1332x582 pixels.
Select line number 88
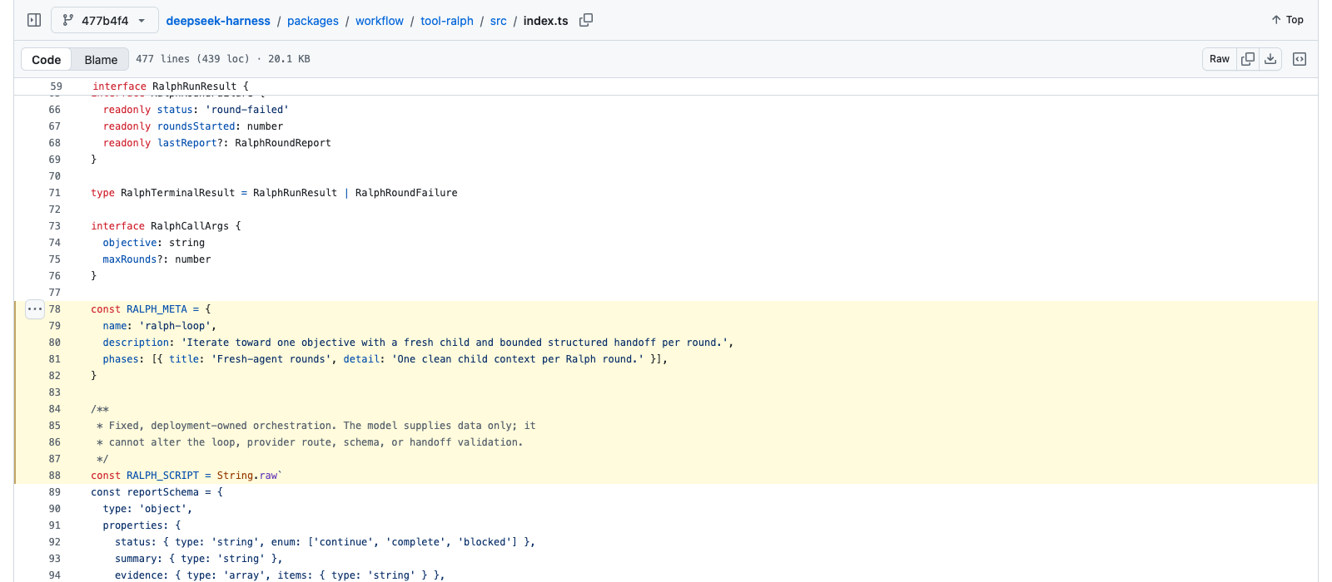pyautogui.click(x=55, y=476)
